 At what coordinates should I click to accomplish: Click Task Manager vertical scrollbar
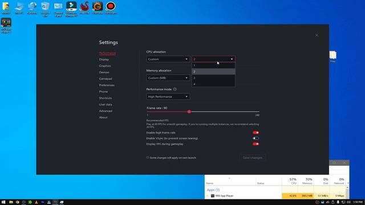347,192
